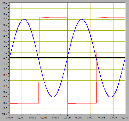Image resolution: width=129 pixels, height=121 pixels.
Task: Select the x-axis label "0,009"
Action: [x=114, y=118]
